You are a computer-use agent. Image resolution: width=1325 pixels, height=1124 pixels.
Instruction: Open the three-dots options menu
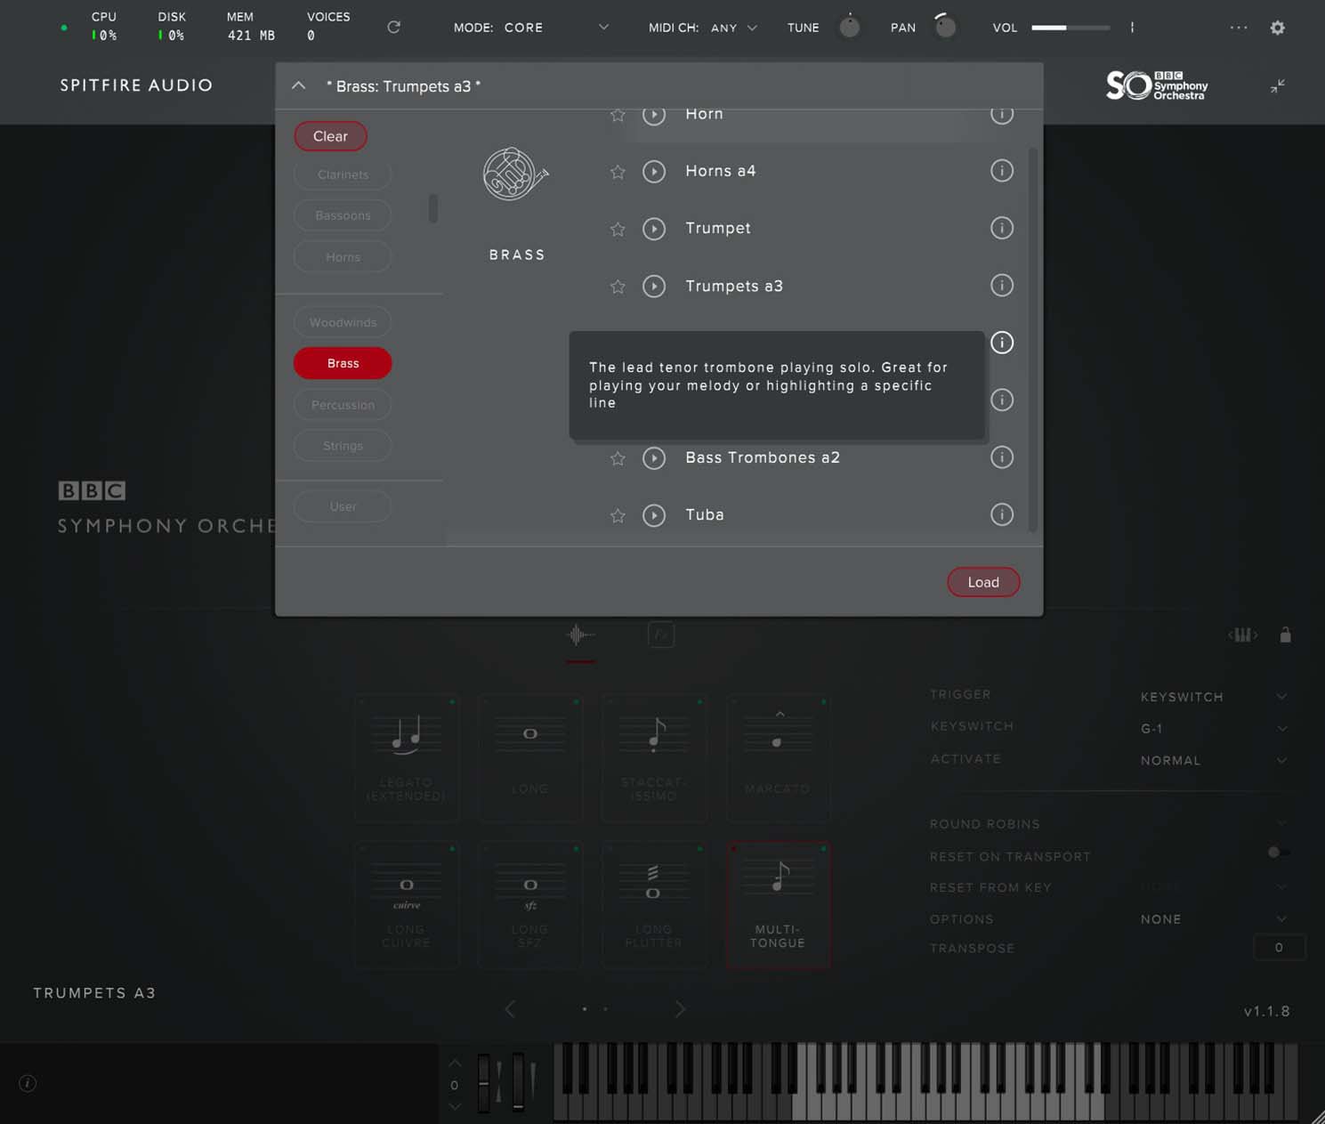[x=1239, y=28]
